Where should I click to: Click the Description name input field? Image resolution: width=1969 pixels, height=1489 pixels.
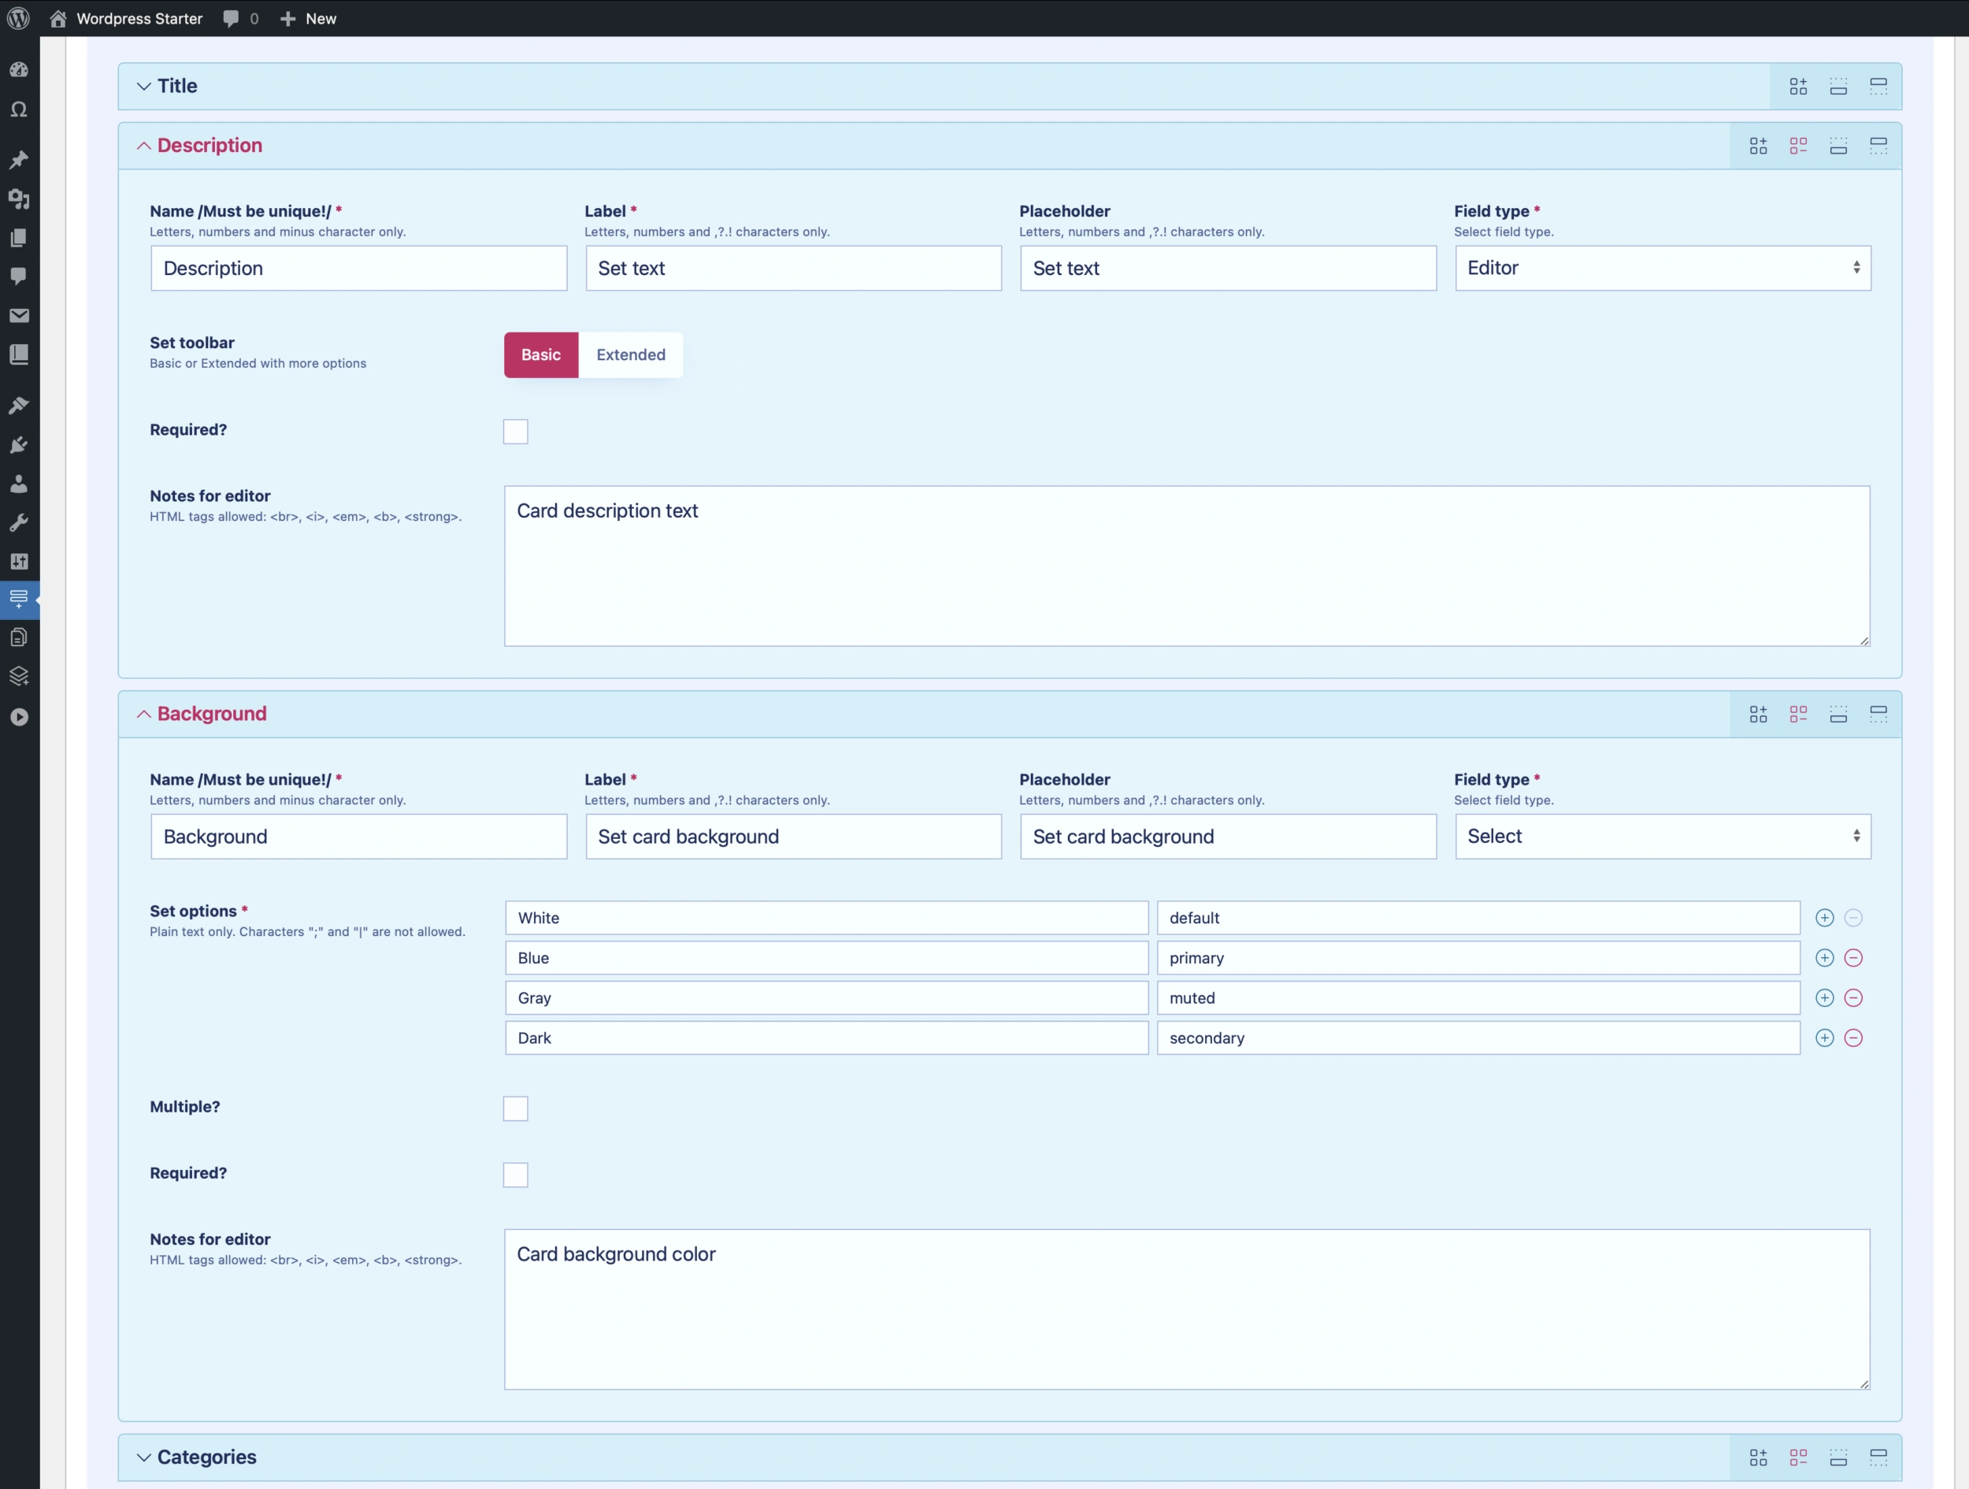pos(358,268)
